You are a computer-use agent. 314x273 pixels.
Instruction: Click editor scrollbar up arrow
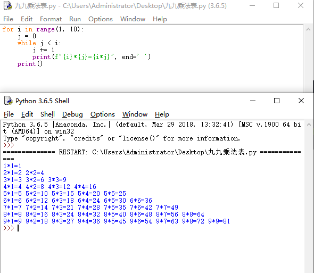point(308,29)
